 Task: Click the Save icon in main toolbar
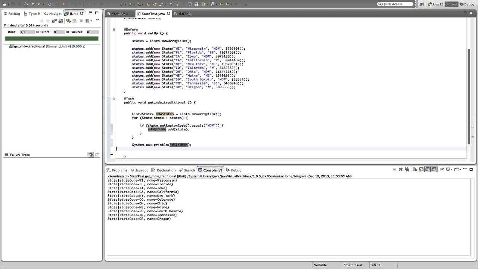pyautogui.click(x=13, y=4)
